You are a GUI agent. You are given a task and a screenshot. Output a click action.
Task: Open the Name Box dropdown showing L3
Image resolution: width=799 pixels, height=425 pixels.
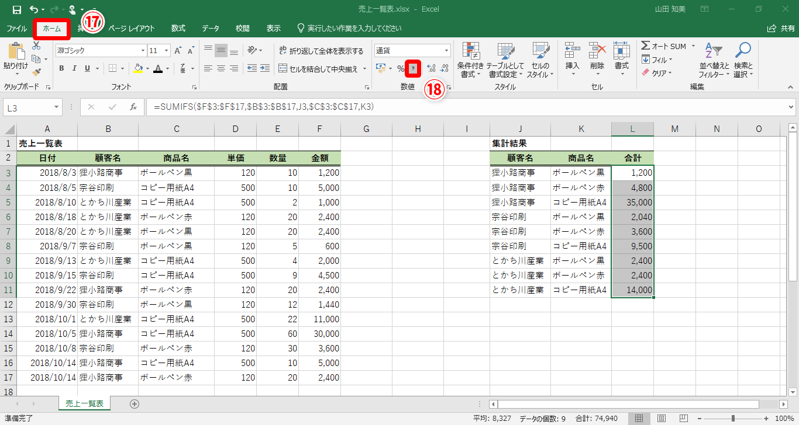57,107
